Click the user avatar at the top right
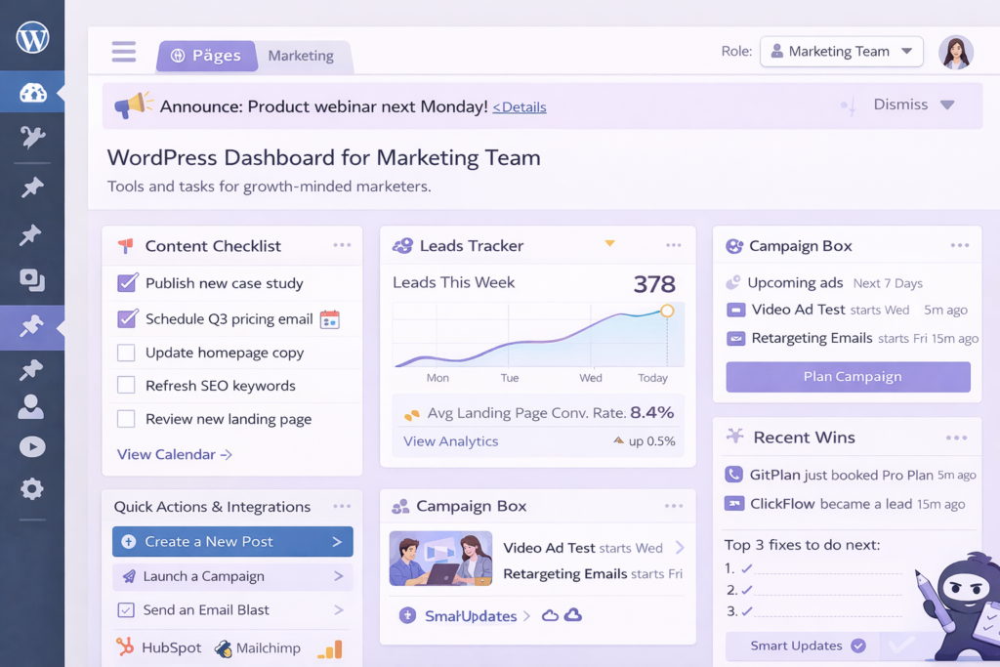 pyautogui.click(x=955, y=53)
